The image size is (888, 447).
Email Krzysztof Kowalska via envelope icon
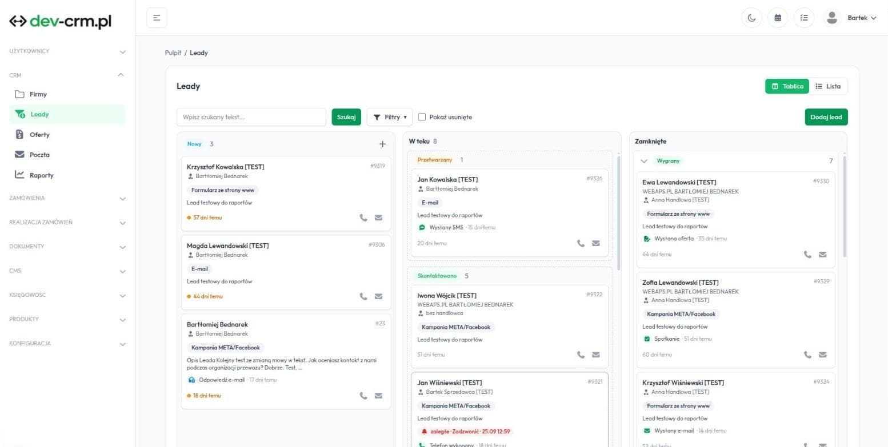coord(378,218)
